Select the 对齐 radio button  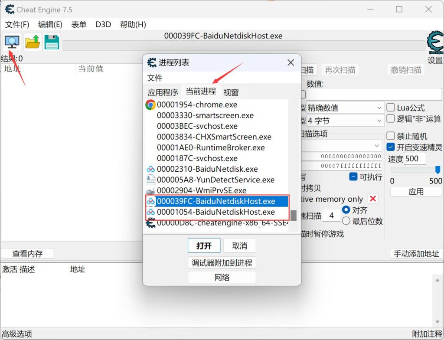pos(346,209)
